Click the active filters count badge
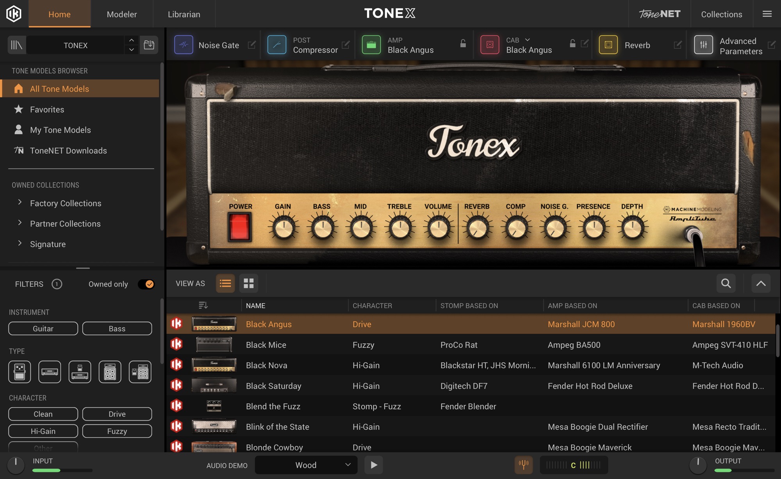The image size is (781, 479). (57, 284)
